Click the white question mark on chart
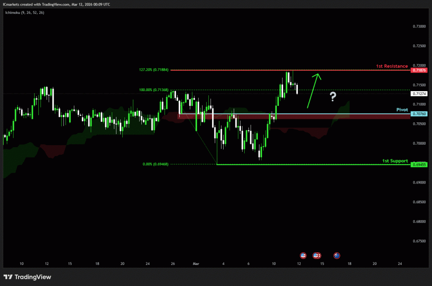The height and width of the screenshot is (286, 432). click(333, 97)
